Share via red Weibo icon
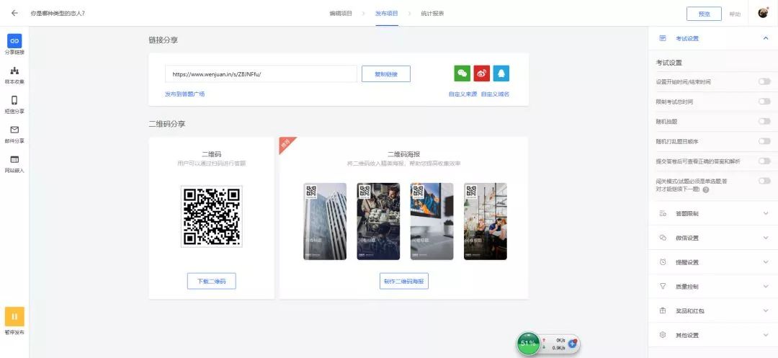Screen dimensions: 778x358 coord(481,73)
